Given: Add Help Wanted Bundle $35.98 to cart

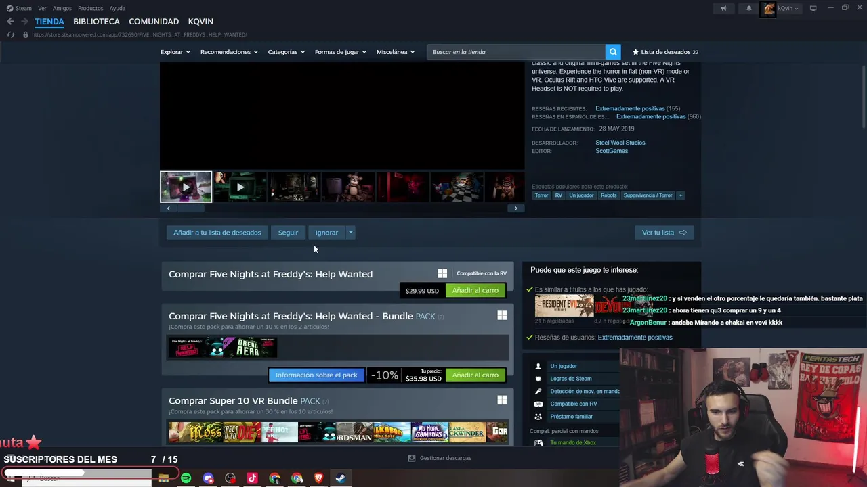Looking at the screenshot, I should pos(475,375).
